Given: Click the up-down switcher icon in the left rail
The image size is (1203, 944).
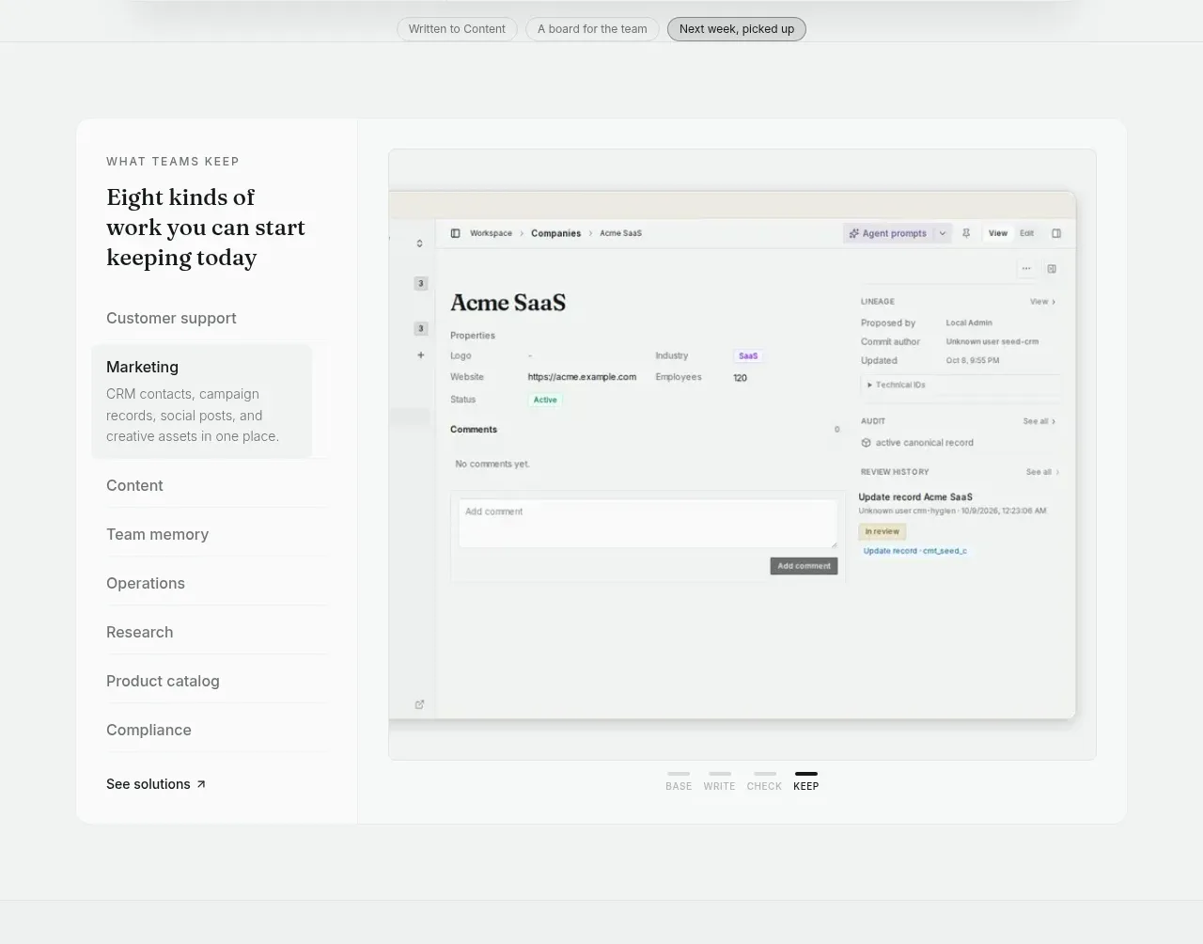Looking at the screenshot, I should coord(419,244).
